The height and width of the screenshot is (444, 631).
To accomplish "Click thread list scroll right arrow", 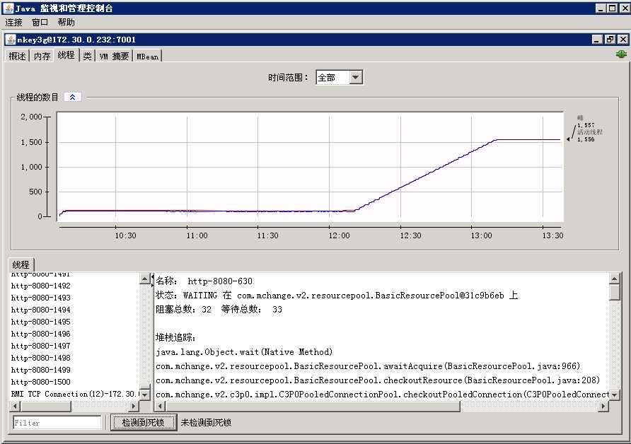I will (x=134, y=407).
